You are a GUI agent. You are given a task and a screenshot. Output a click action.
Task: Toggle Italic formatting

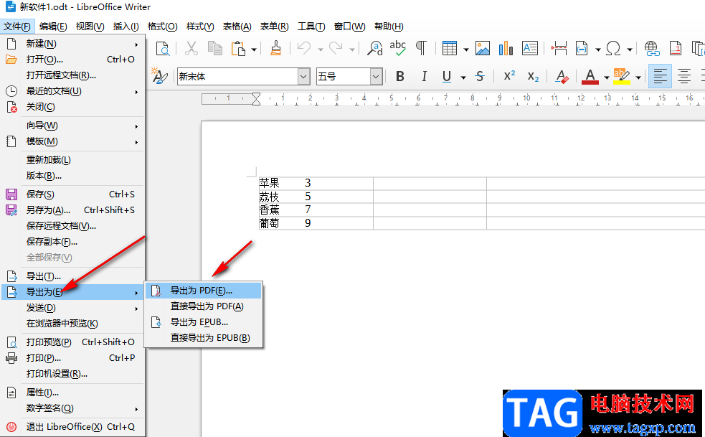pyautogui.click(x=424, y=77)
